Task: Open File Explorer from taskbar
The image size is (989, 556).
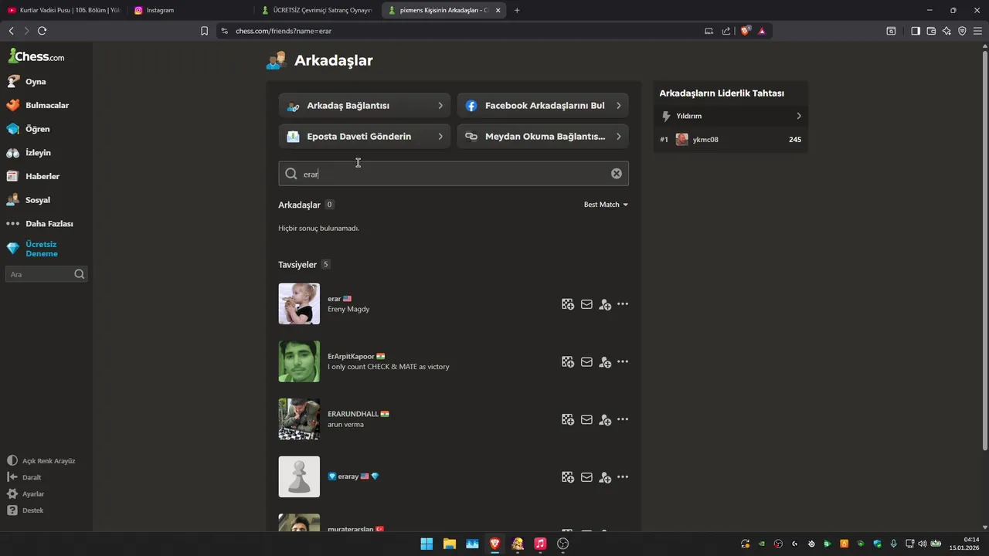Action: tap(449, 544)
